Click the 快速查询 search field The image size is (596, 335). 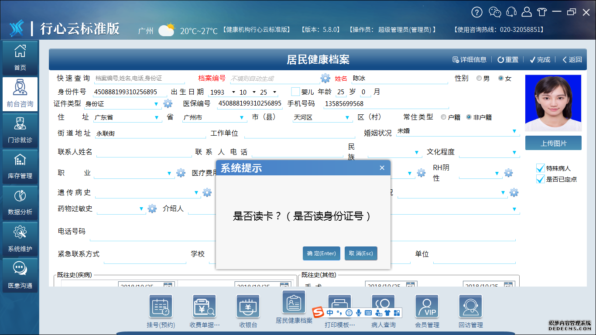tap(139, 79)
